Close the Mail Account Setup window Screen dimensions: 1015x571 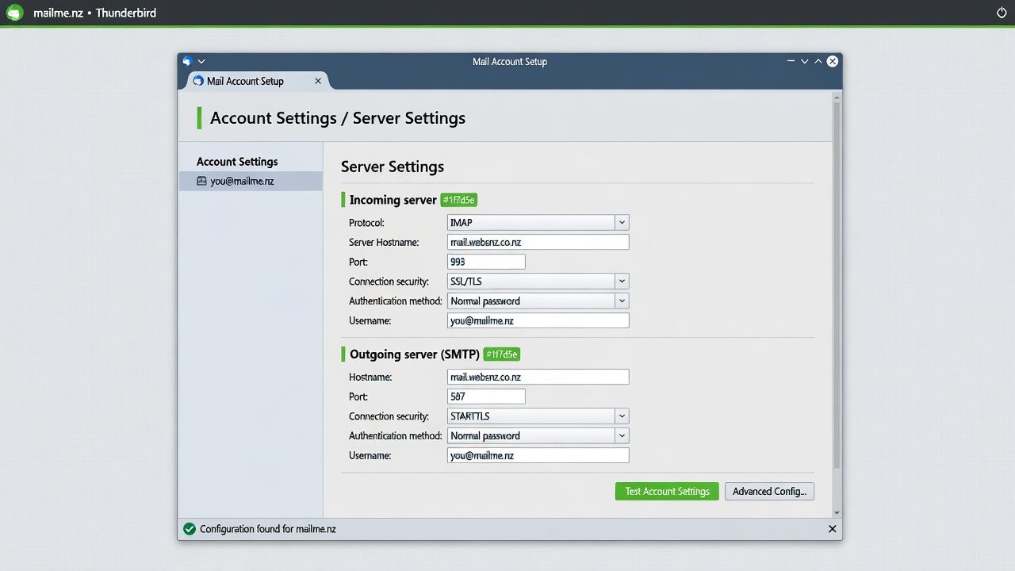[832, 61]
